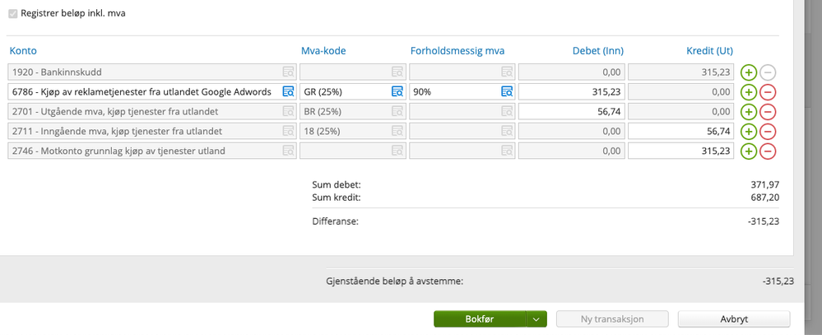The width and height of the screenshot is (822, 335).
Task: Remove the 2746 Motkonto line
Action: point(768,151)
